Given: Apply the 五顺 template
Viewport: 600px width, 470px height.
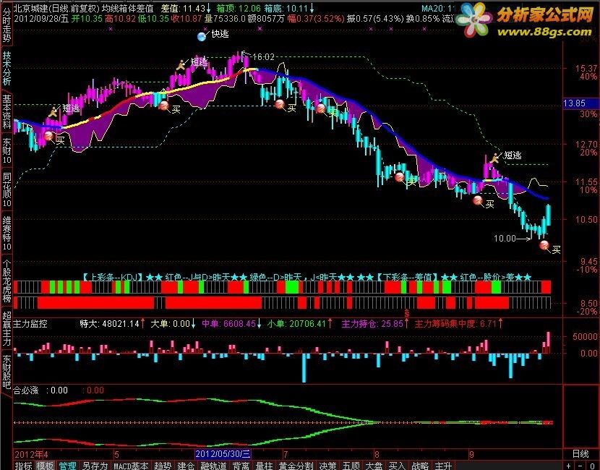Looking at the screenshot, I should 351,466.
